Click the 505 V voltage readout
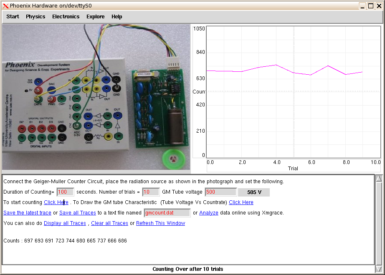 254,192
